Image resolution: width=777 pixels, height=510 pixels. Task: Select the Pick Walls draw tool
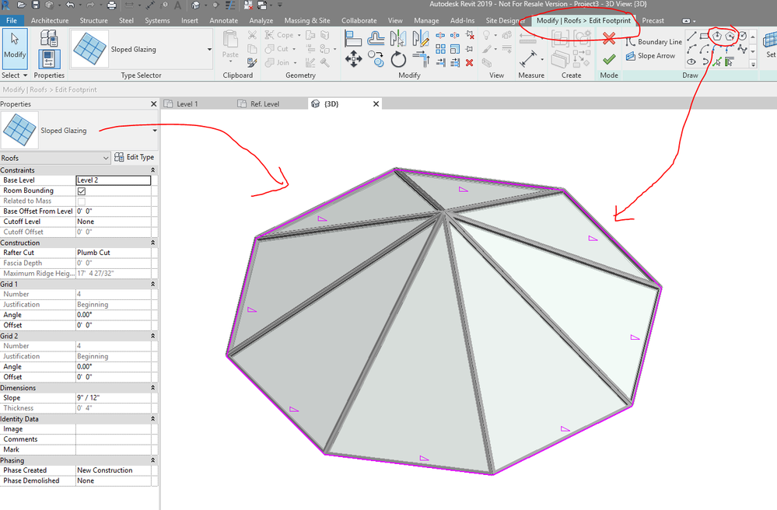(x=730, y=62)
